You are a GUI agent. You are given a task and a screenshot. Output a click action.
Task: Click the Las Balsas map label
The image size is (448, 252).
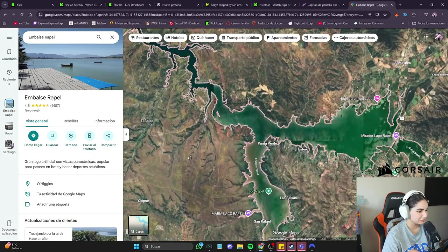(x=288, y=198)
